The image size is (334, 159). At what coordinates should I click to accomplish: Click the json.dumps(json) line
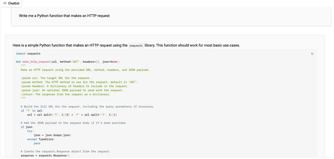[x=53, y=135]
